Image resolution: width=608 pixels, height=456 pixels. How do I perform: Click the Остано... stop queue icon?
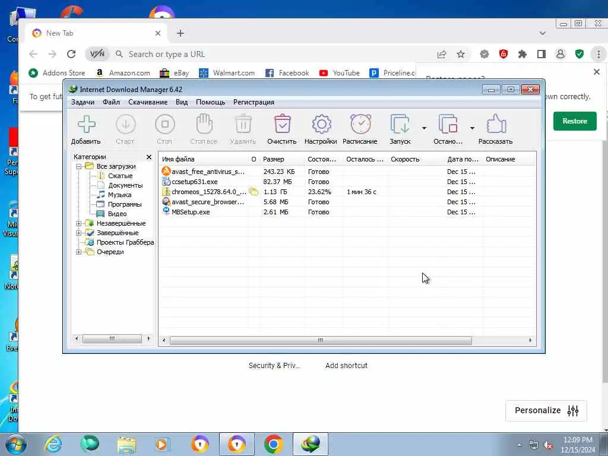tap(448, 124)
